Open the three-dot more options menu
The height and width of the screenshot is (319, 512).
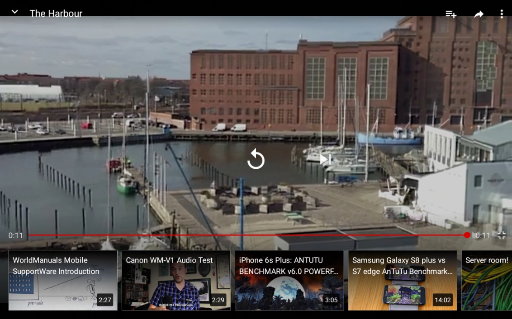(x=502, y=14)
